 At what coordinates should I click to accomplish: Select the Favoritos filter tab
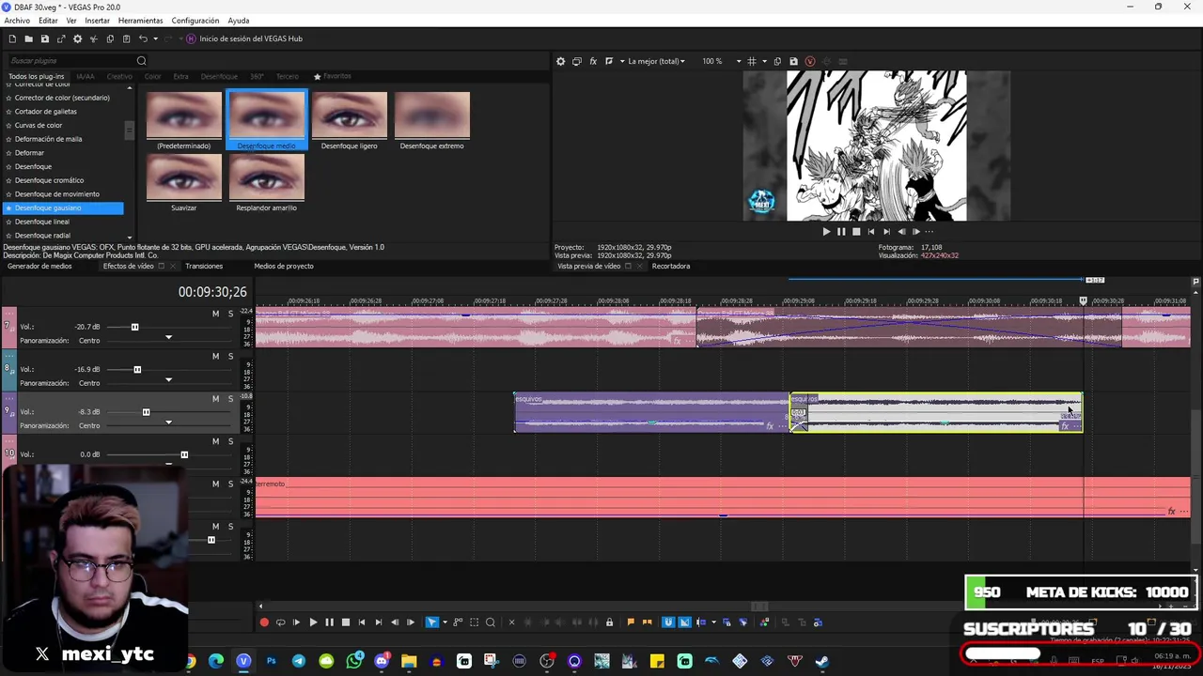pyautogui.click(x=333, y=76)
